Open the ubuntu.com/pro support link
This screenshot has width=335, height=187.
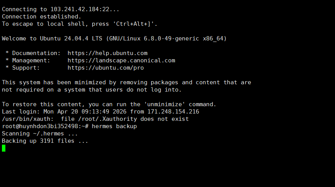(x=105, y=68)
